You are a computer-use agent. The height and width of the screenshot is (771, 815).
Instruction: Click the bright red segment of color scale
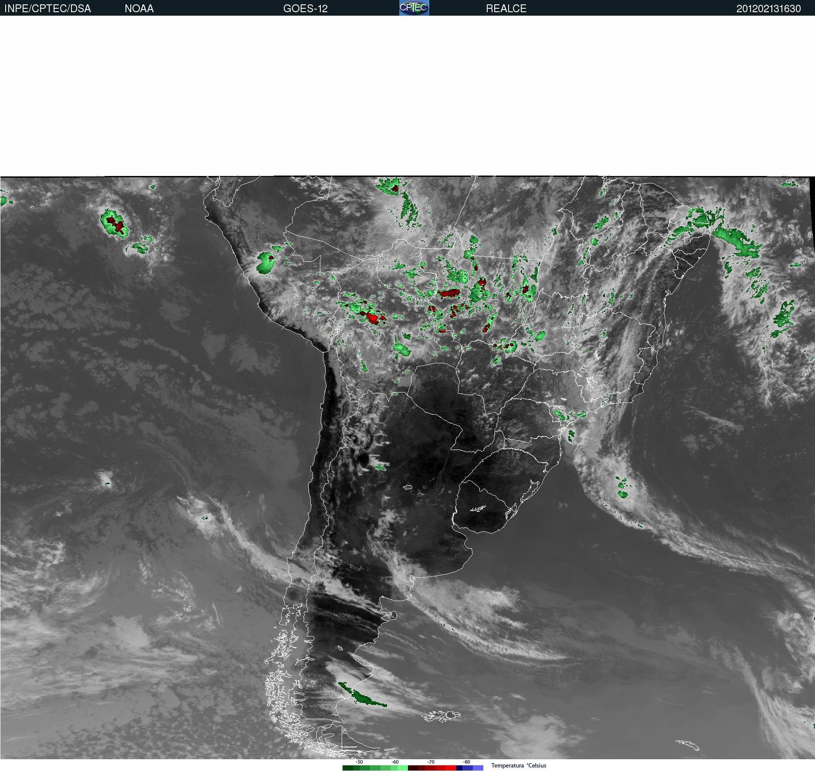click(451, 768)
